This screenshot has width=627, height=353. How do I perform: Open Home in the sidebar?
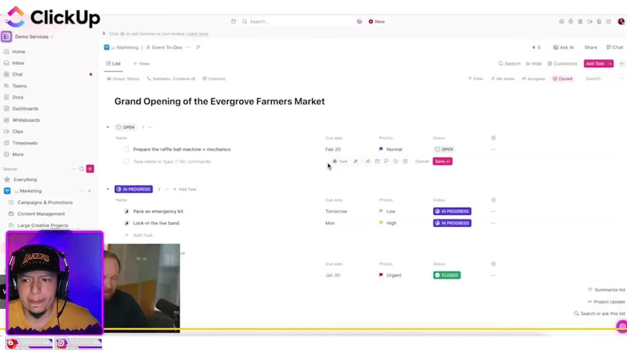(x=19, y=51)
